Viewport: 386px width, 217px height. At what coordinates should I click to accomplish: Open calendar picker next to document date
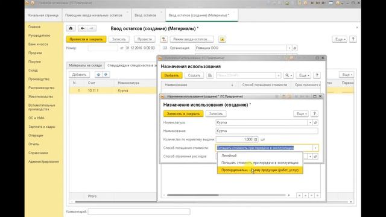(x=165, y=48)
